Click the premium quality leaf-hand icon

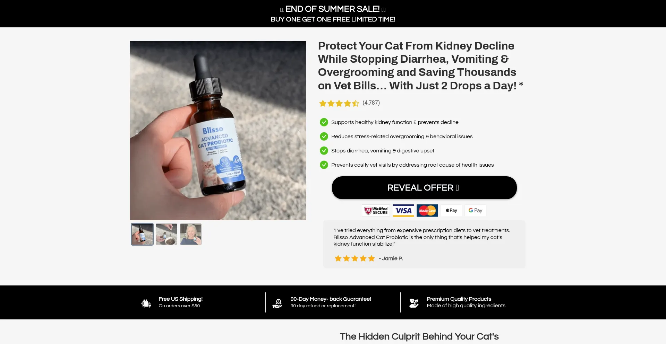click(414, 303)
